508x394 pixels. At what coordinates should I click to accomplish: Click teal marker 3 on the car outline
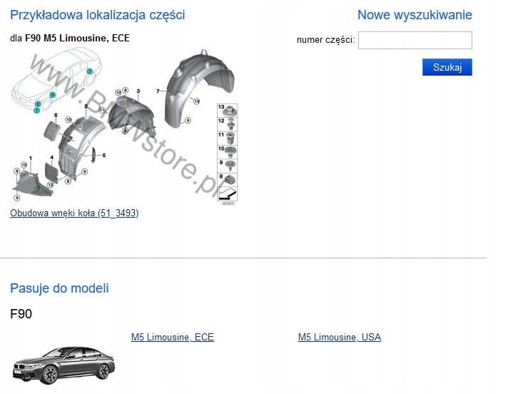(52, 95)
